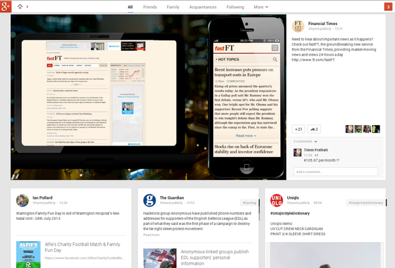Click the Financial Times profile avatar
395x268 pixels.
click(x=298, y=26)
